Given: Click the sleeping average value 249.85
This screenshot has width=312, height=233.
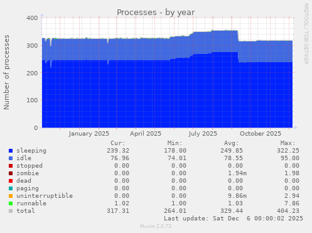Looking at the screenshot, I should (232, 151).
